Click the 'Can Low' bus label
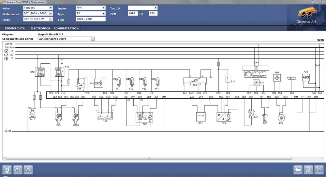 [x=10, y=47]
